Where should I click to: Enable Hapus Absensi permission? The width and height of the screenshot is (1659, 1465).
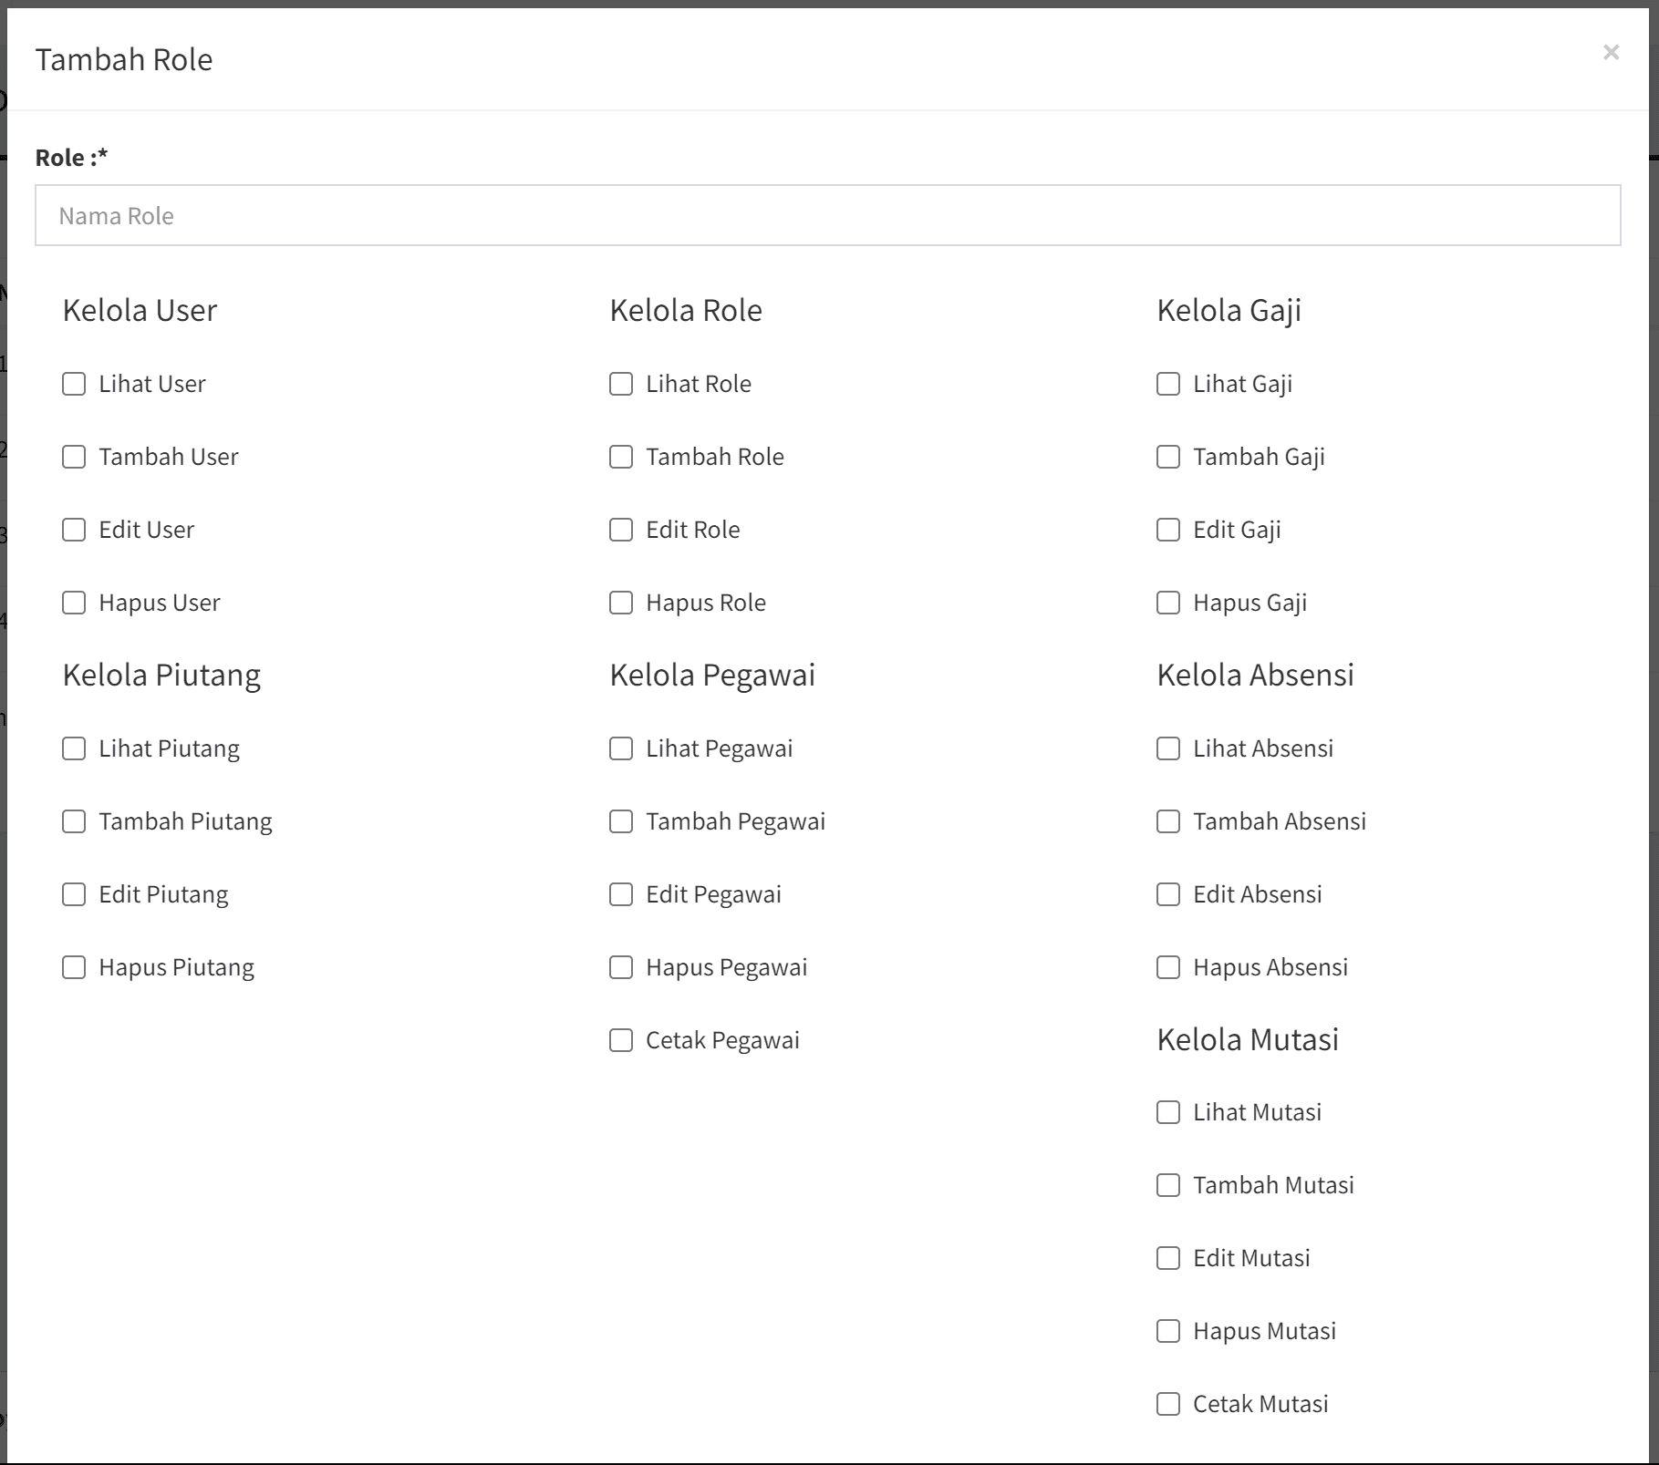point(1168,967)
